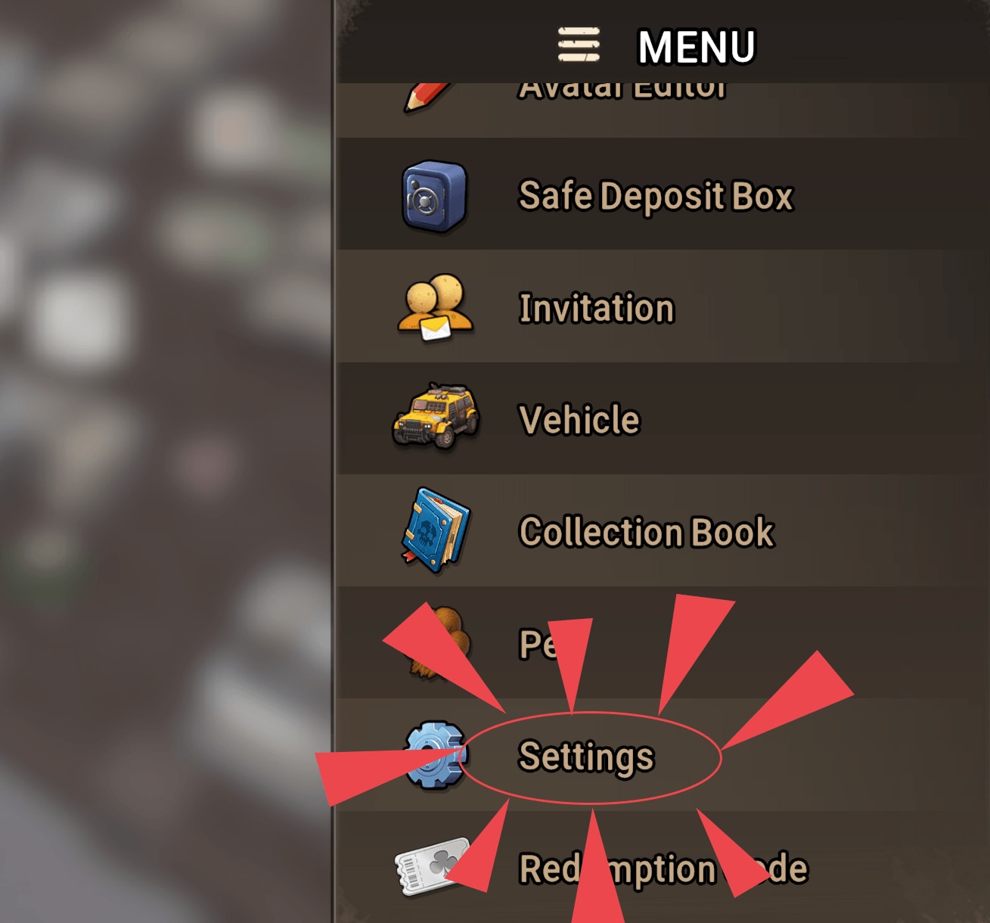Open the Redemption Code entry

coord(663,869)
